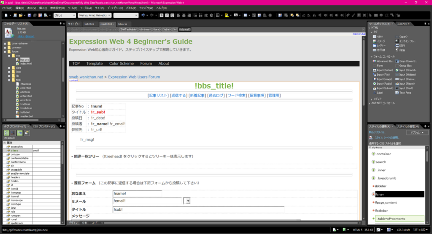Click the arrow Select hotspot tool

[371, 15]
